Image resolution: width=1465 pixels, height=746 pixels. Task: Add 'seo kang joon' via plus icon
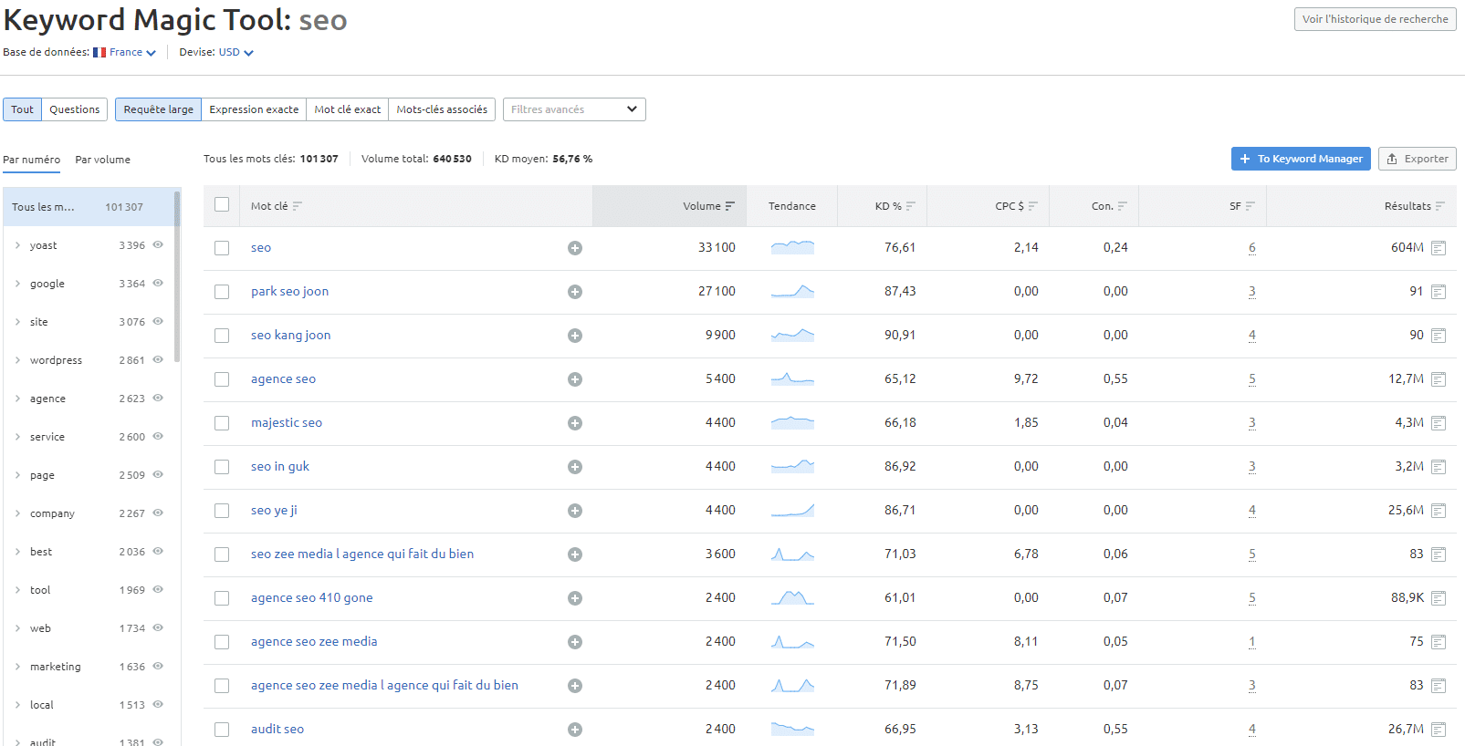pyautogui.click(x=575, y=336)
